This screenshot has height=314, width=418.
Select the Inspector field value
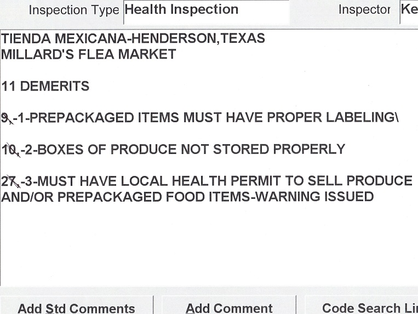[409, 10]
